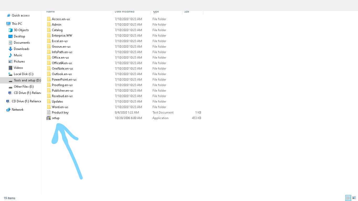This screenshot has width=358, height=201.
Task: Switch to large icons view button
Action: pyautogui.click(x=354, y=198)
